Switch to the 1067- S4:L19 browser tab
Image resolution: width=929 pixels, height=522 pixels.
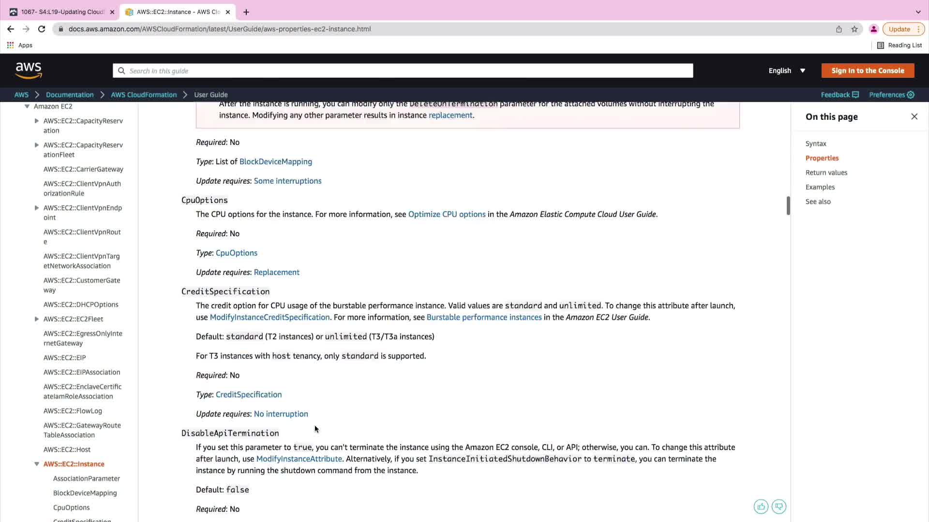coord(62,12)
